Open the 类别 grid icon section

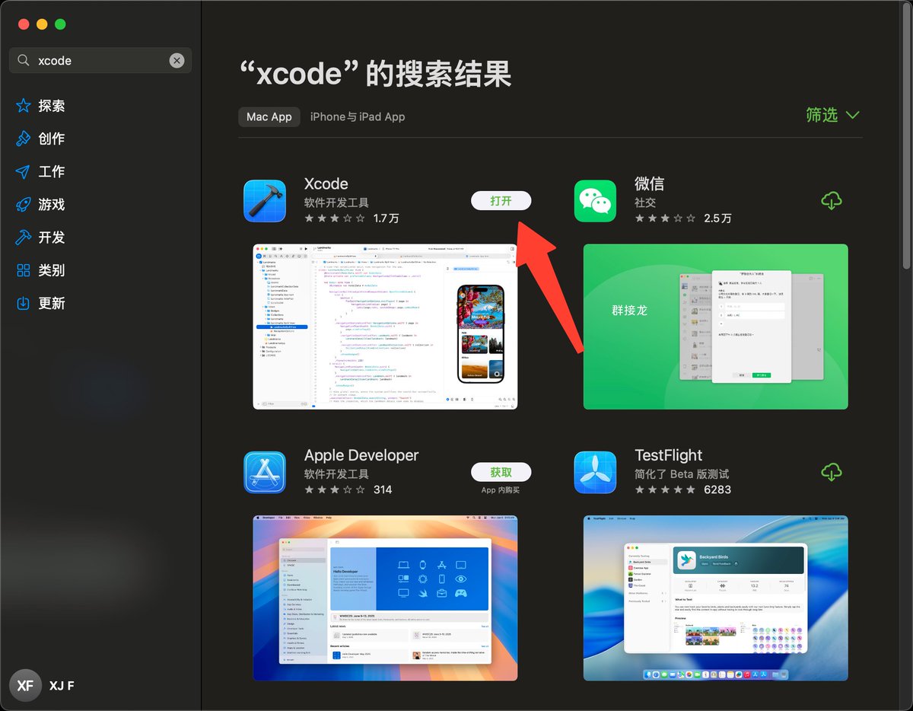(24, 269)
